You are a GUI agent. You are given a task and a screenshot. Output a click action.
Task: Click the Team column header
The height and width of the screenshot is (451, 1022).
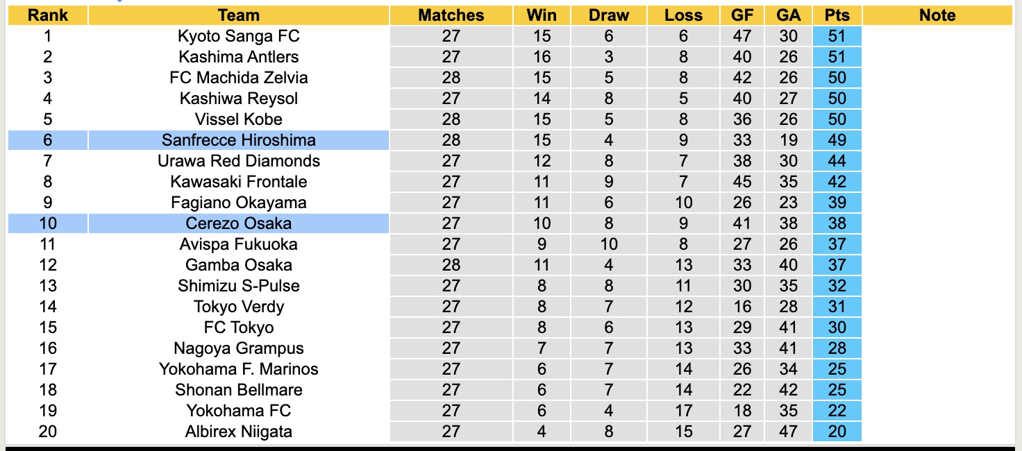(x=238, y=15)
